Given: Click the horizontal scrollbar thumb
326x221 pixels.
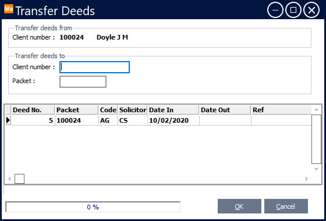Looking at the screenshot, I should 19,179.
